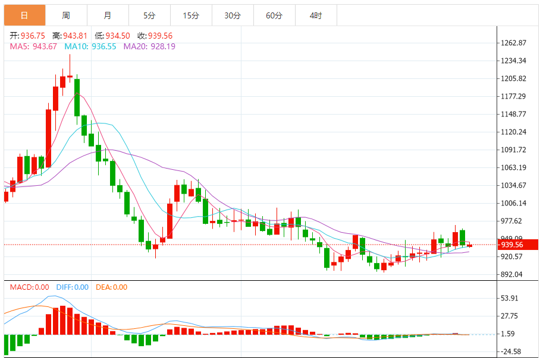Click the 1205.82 price axis label
Viewport: 543px width, 358px height.
pos(514,78)
